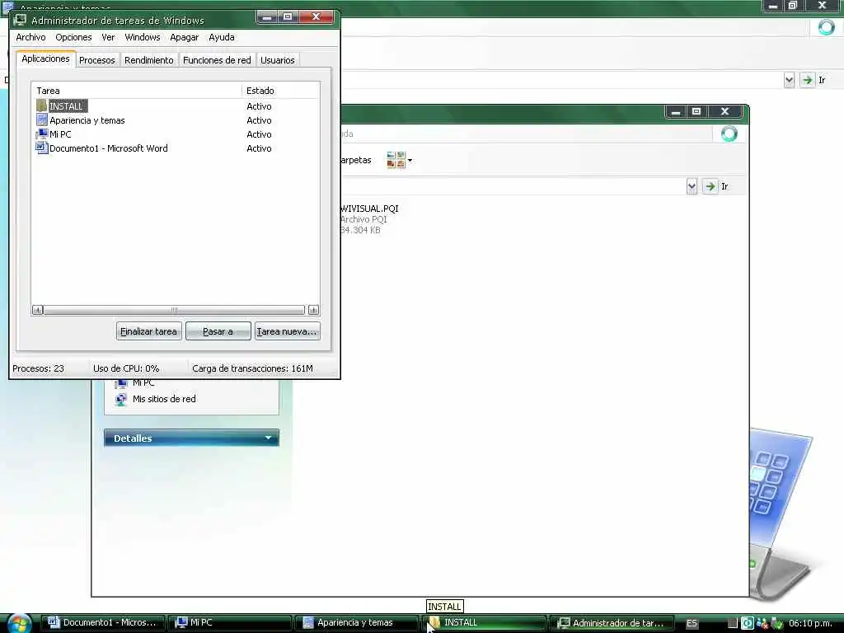Click the Finalizar tarea button
Image resolution: width=844 pixels, height=633 pixels.
(x=148, y=331)
